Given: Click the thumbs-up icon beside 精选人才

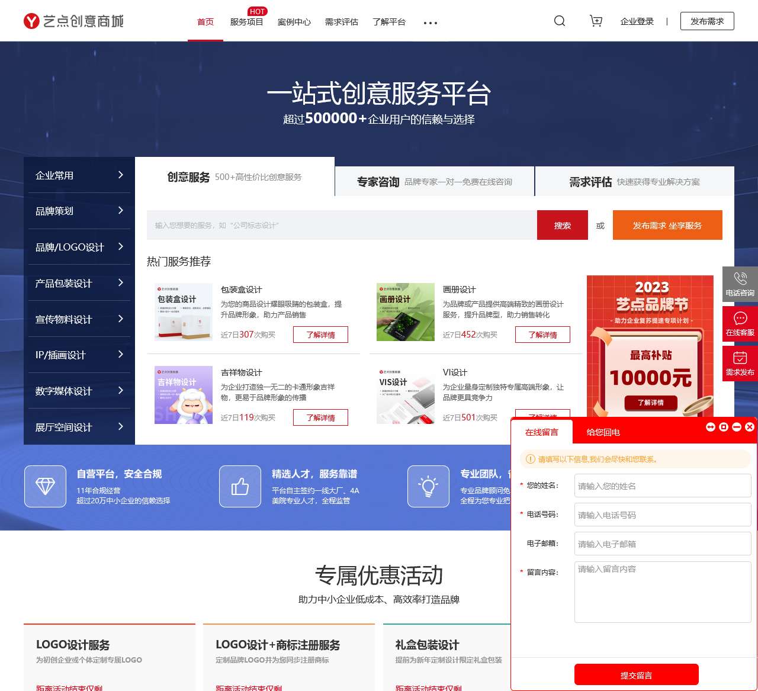Looking at the screenshot, I should pyautogui.click(x=240, y=487).
